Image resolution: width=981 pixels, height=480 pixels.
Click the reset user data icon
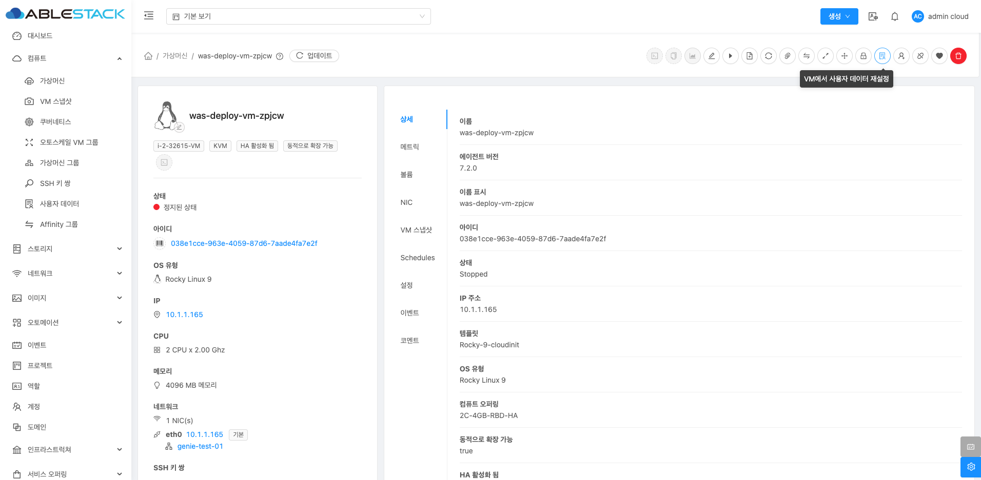882,56
